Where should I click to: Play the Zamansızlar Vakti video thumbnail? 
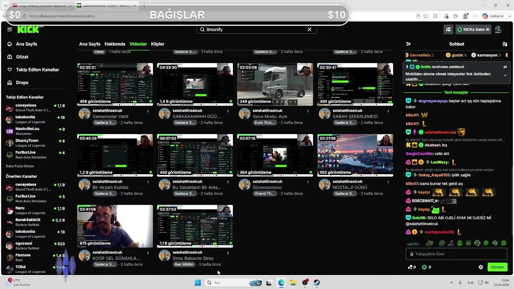(115, 84)
